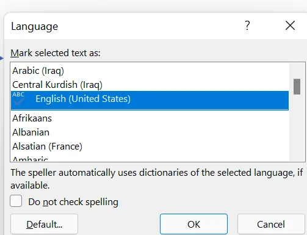Enable Do not check spelling checkbox
This screenshot has width=307, height=235.
16,201
